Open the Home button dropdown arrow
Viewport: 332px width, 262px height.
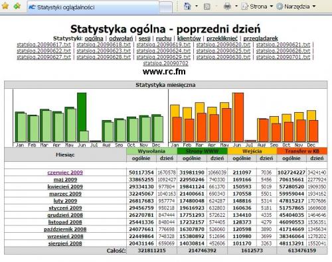tap(197, 7)
